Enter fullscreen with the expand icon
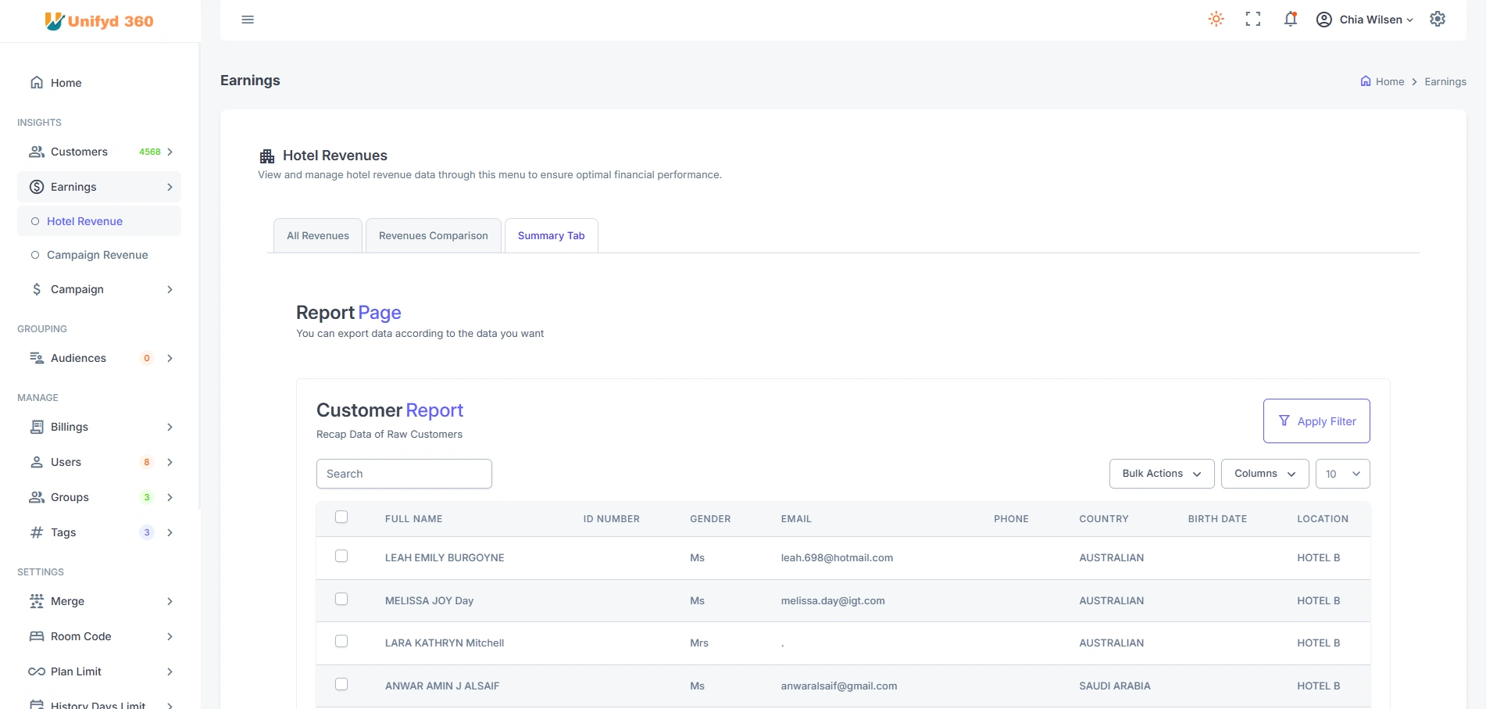The width and height of the screenshot is (1486, 709). point(1253,20)
